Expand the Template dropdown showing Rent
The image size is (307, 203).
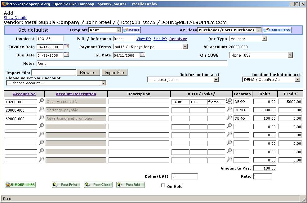[x=118, y=30]
